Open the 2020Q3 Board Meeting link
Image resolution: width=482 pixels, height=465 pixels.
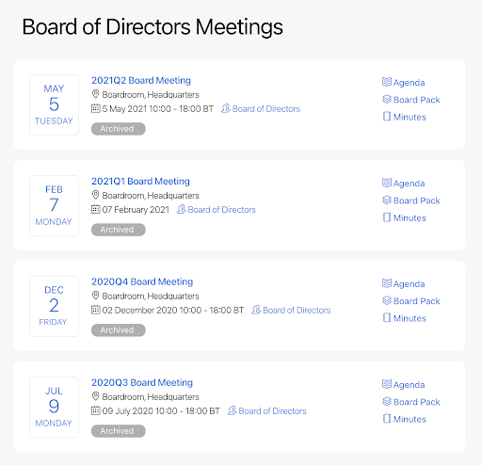142,382
